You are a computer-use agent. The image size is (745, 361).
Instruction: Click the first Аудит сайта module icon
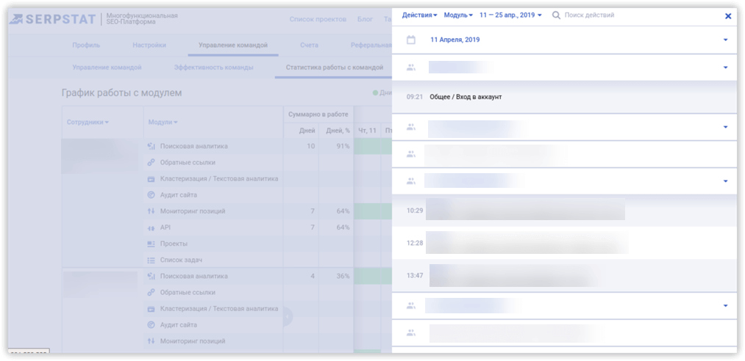pyautogui.click(x=151, y=195)
